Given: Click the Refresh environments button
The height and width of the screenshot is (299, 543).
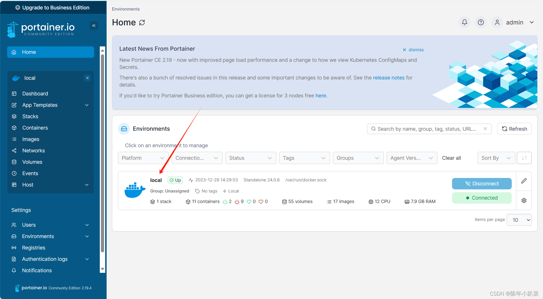Looking at the screenshot, I should coord(514,129).
